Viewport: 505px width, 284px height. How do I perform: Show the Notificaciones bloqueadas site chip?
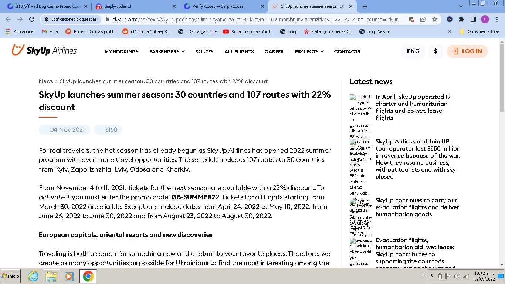pos(70,19)
